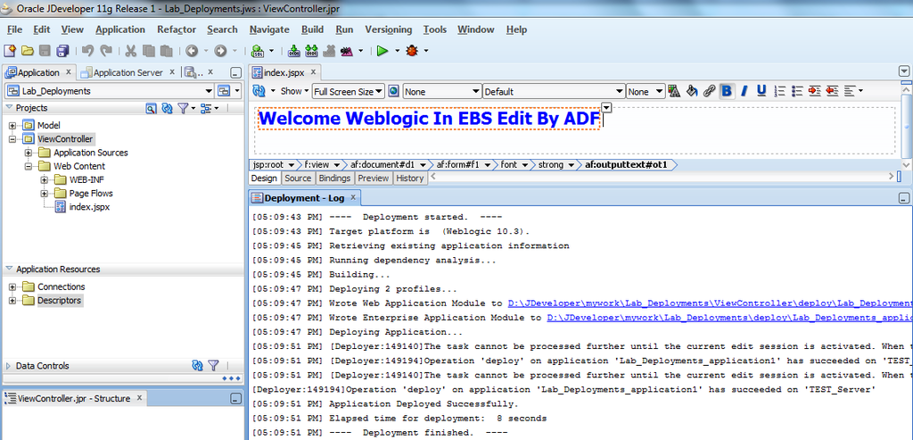
Task: Click the magnifier search icon in Projects header
Action: [151, 108]
